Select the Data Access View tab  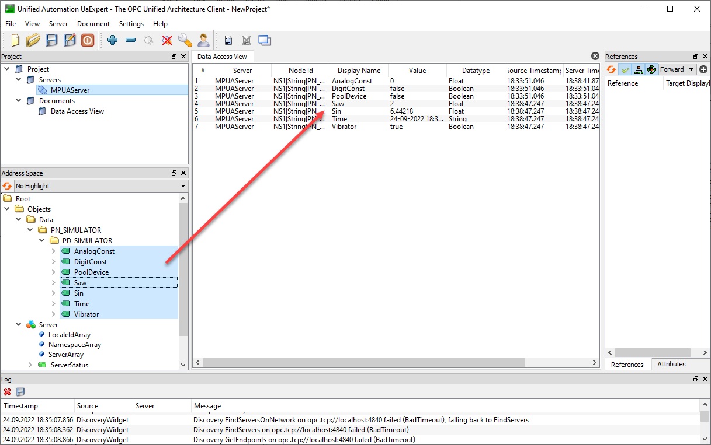click(222, 57)
